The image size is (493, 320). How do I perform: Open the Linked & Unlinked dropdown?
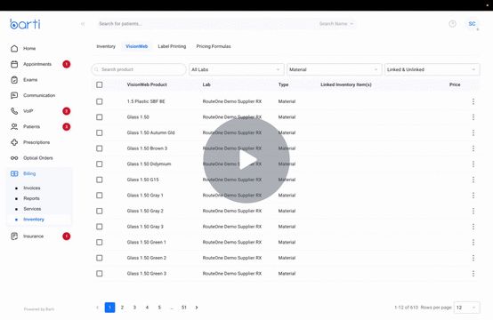pos(432,69)
